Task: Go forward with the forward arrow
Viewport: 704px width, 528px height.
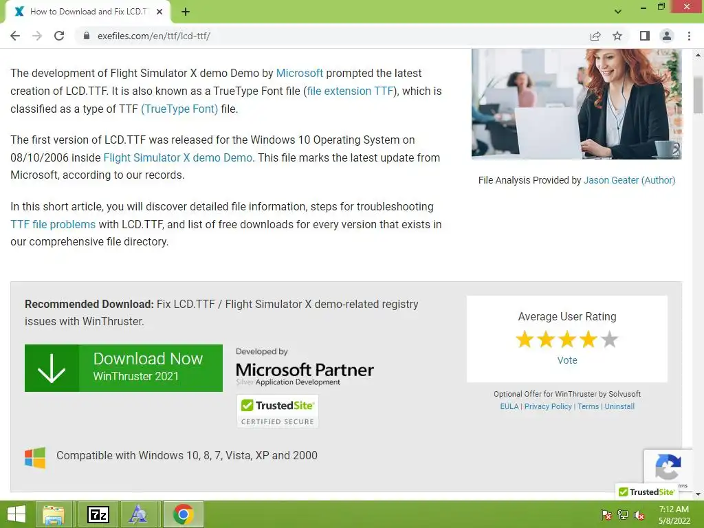Action: [37, 36]
